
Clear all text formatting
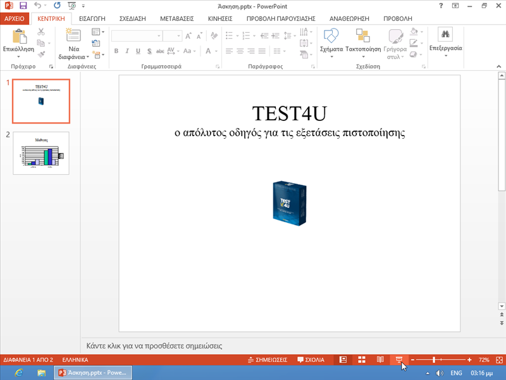click(x=214, y=35)
